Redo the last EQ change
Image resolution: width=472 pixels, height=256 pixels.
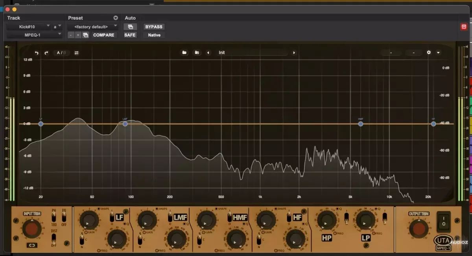(x=46, y=53)
